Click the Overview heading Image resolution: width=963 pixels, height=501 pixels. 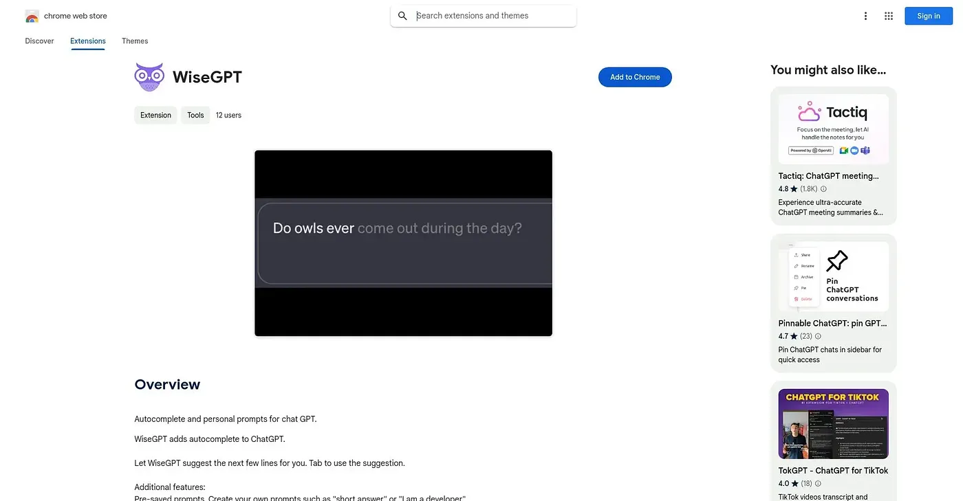pyautogui.click(x=167, y=385)
